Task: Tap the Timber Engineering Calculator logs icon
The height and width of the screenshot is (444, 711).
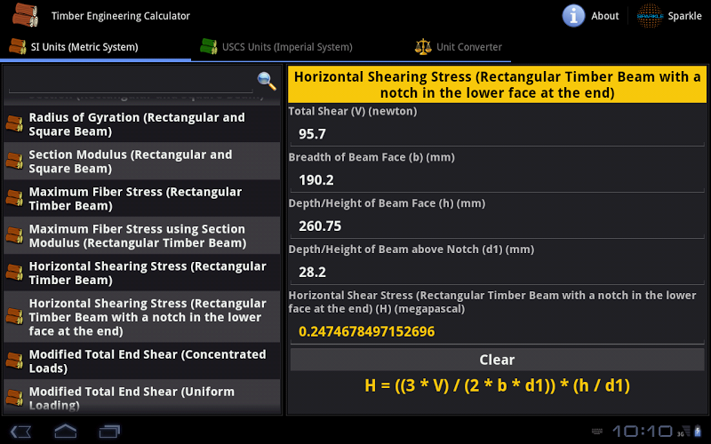Action: pyautogui.click(x=25, y=15)
